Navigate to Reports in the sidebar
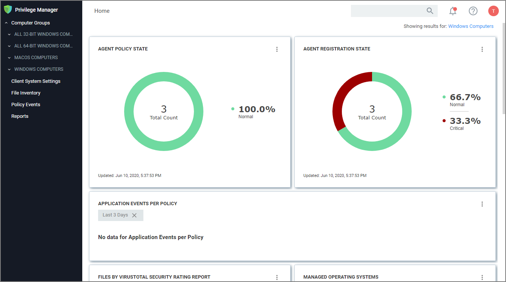 pyautogui.click(x=20, y=116)
